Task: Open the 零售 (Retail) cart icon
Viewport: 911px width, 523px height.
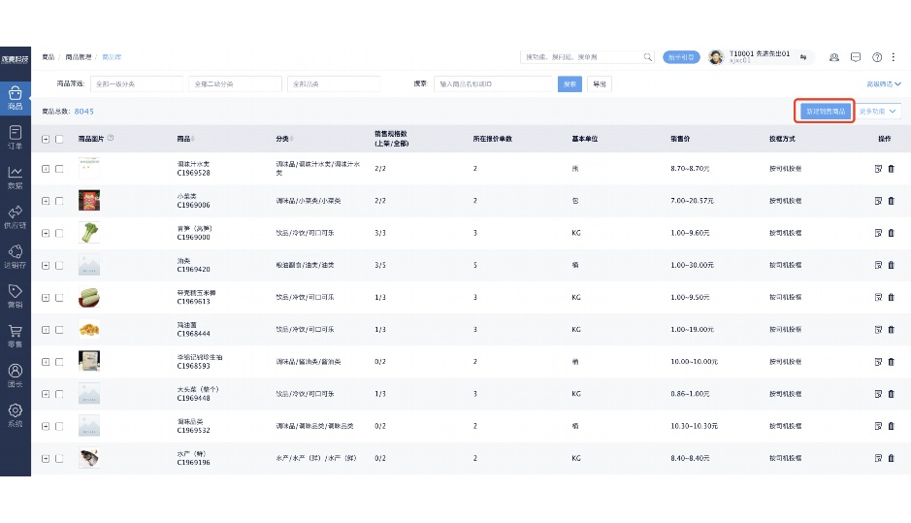Action: pos(15,336)
